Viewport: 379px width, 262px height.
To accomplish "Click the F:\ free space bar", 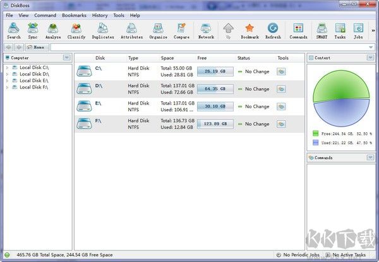I will (215, 123).
